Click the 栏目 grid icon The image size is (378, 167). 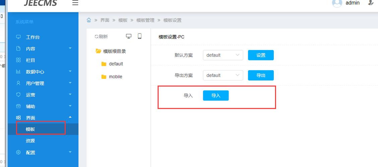(18, 60)
